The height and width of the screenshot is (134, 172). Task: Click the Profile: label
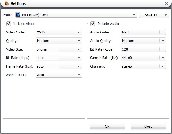coord(8,15)
